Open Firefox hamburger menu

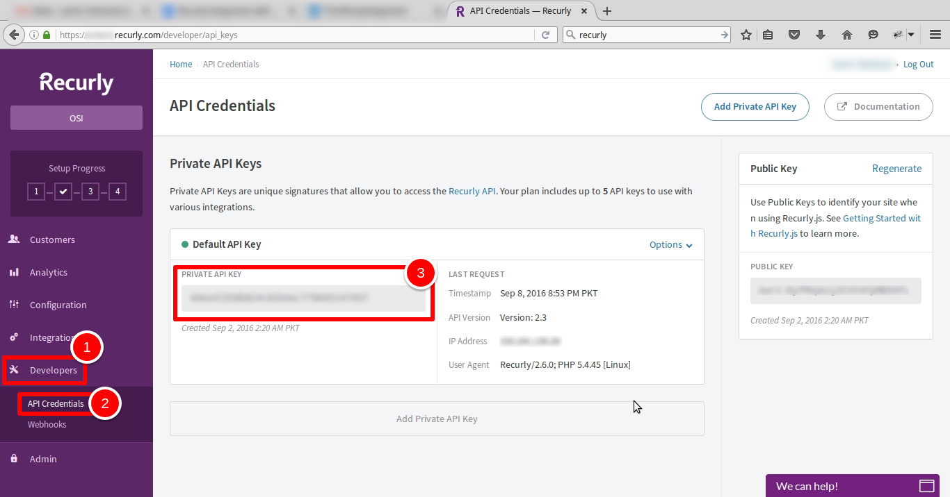(x=935, y=35)
